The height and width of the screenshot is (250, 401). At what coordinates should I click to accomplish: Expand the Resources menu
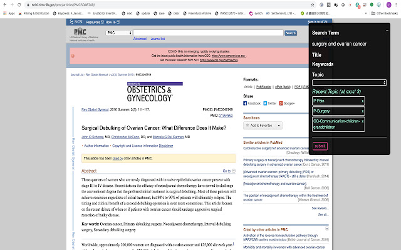pyautogui.click(x=95, y=22)
